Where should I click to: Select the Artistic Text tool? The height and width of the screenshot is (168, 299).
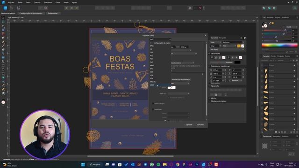(3, 81)
